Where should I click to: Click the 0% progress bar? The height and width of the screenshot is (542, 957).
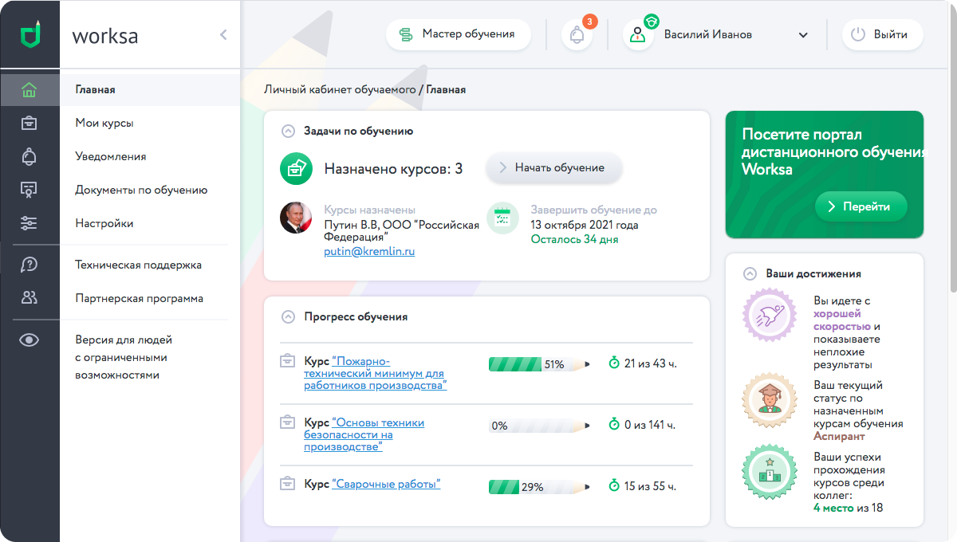pyautogui.click(x=540, y=426)
